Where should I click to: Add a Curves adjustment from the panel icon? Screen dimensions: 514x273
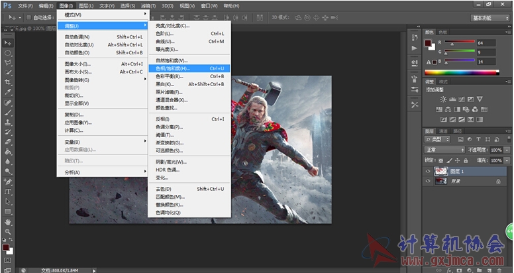462,99
